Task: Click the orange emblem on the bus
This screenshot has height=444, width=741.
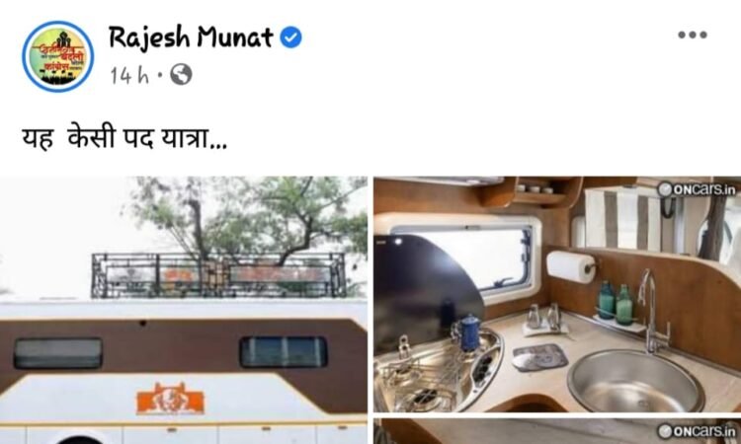Action: point(170,400)
